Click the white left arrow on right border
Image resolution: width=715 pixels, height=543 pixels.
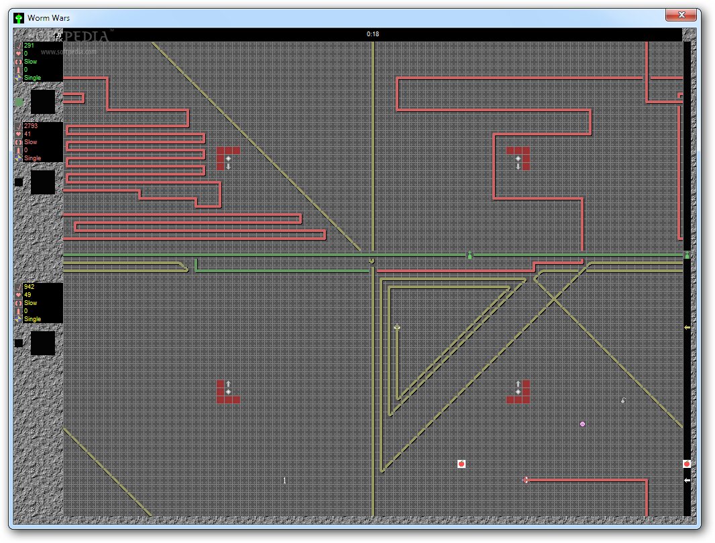[x=687, y=480]
